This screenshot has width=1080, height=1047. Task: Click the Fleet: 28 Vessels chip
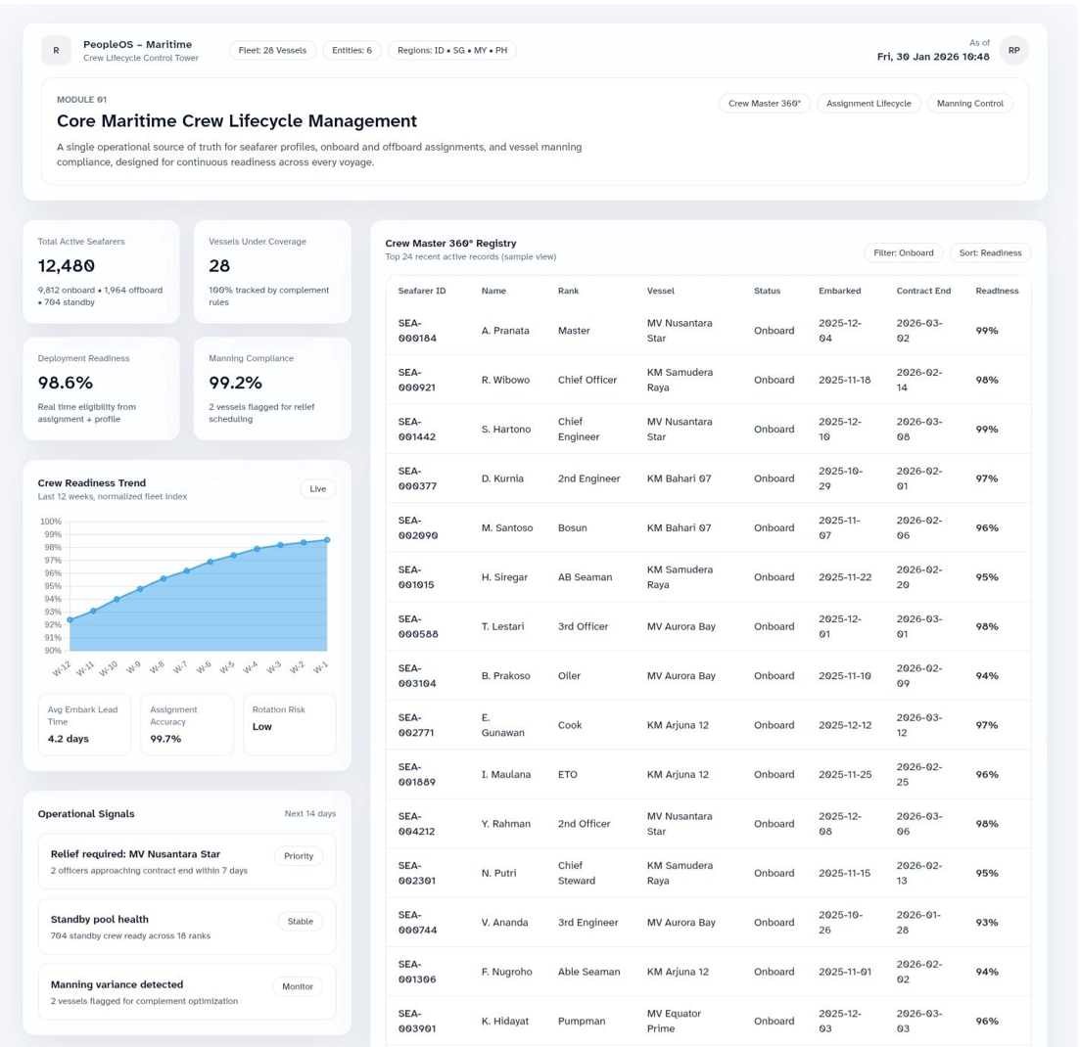coord(272,50)
